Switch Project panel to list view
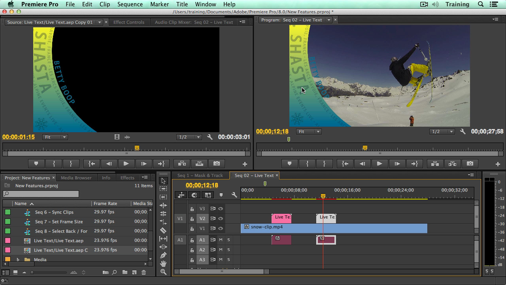 pos(6,272)
